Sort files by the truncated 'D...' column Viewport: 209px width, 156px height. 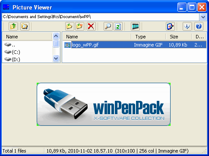click(x=199, y=37)
